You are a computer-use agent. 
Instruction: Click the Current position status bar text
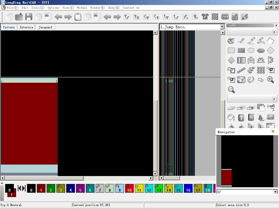[x=91, y=205]
